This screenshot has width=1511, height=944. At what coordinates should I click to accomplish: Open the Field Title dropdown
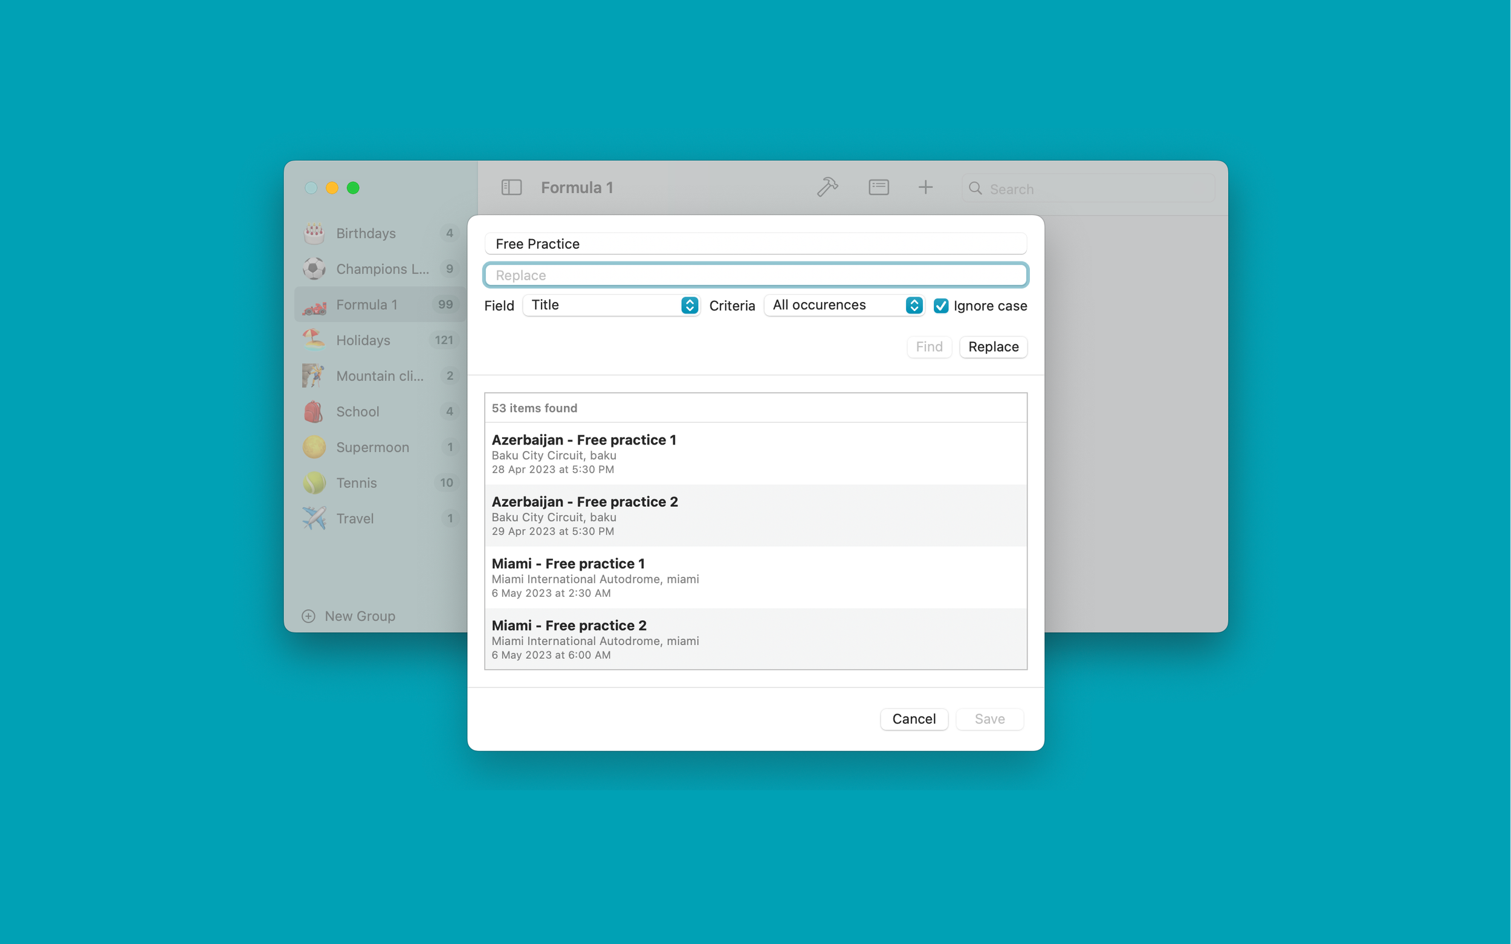[611, 305]
